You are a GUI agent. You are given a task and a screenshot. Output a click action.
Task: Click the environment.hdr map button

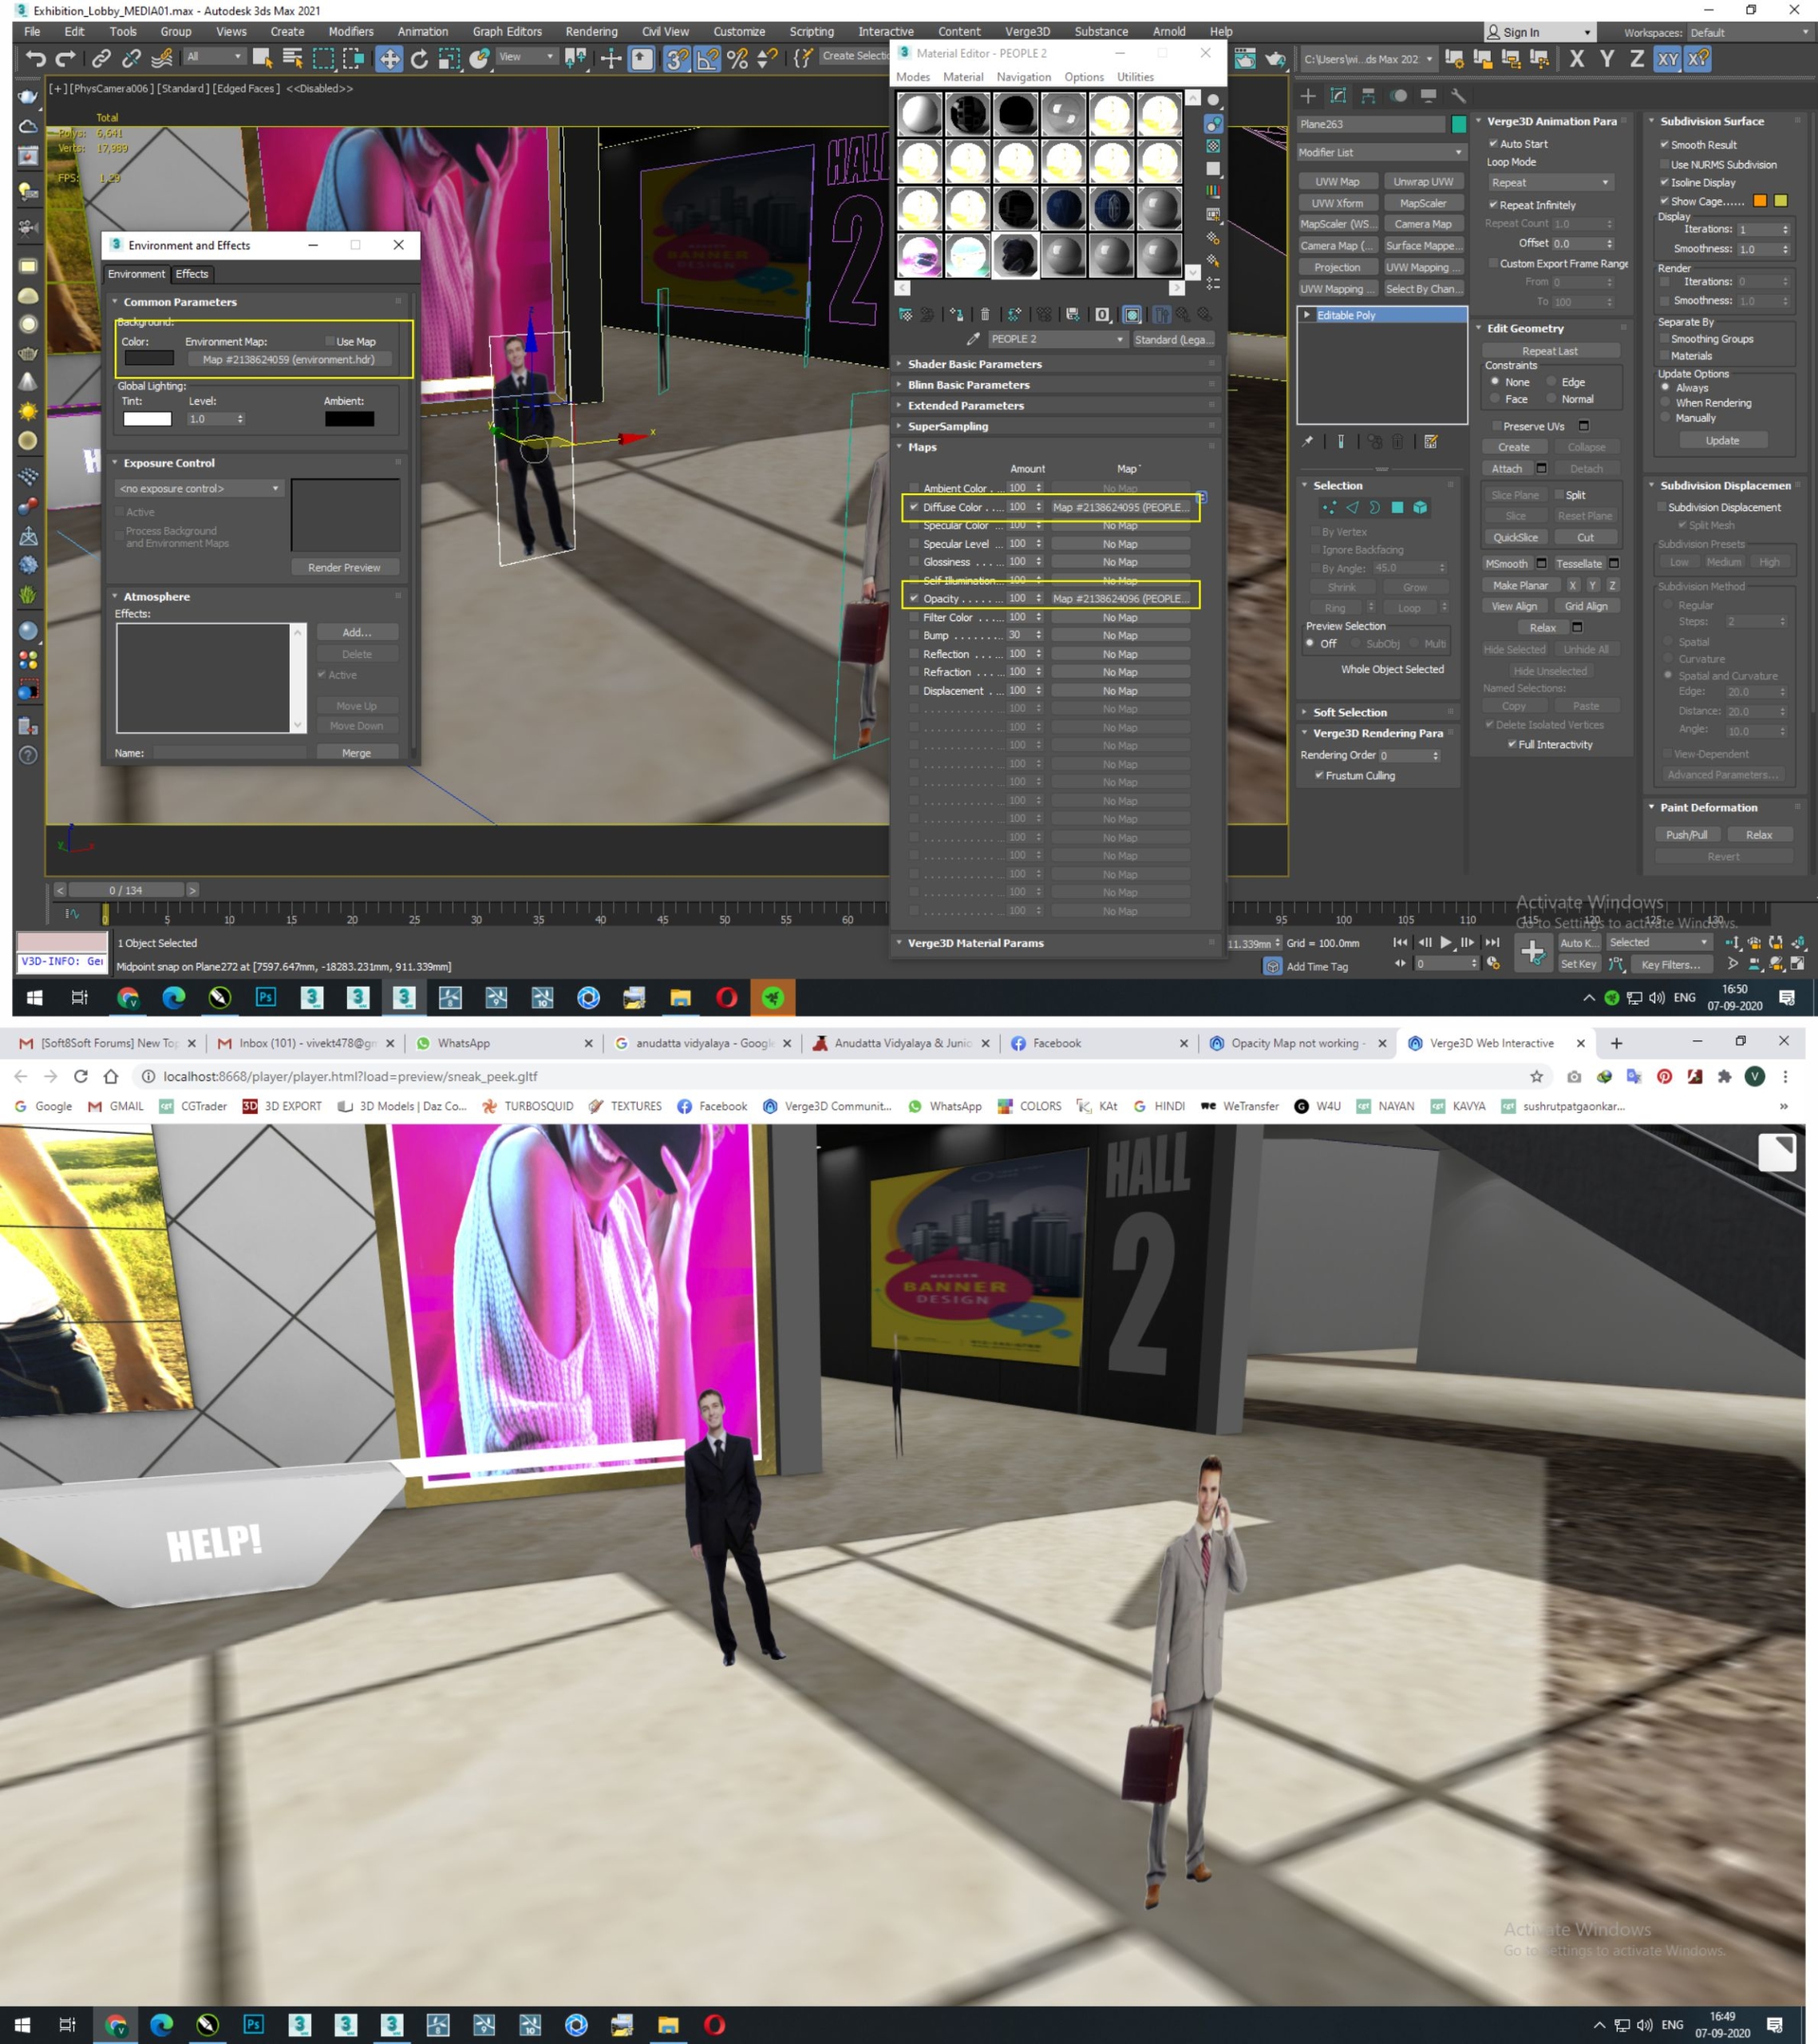pos(289,359)
